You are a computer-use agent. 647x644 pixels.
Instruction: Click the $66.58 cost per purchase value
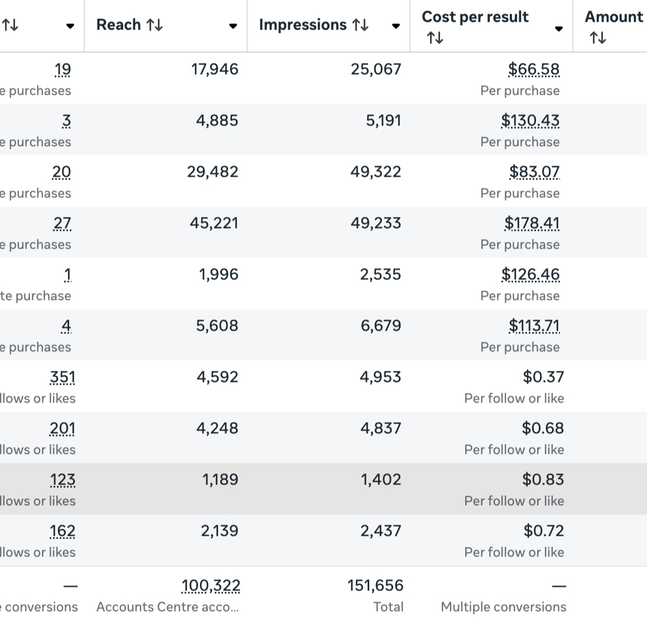click(x=534, y=69)
